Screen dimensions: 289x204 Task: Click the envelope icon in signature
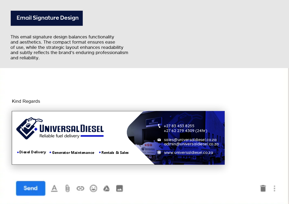[x=159, y=140]
